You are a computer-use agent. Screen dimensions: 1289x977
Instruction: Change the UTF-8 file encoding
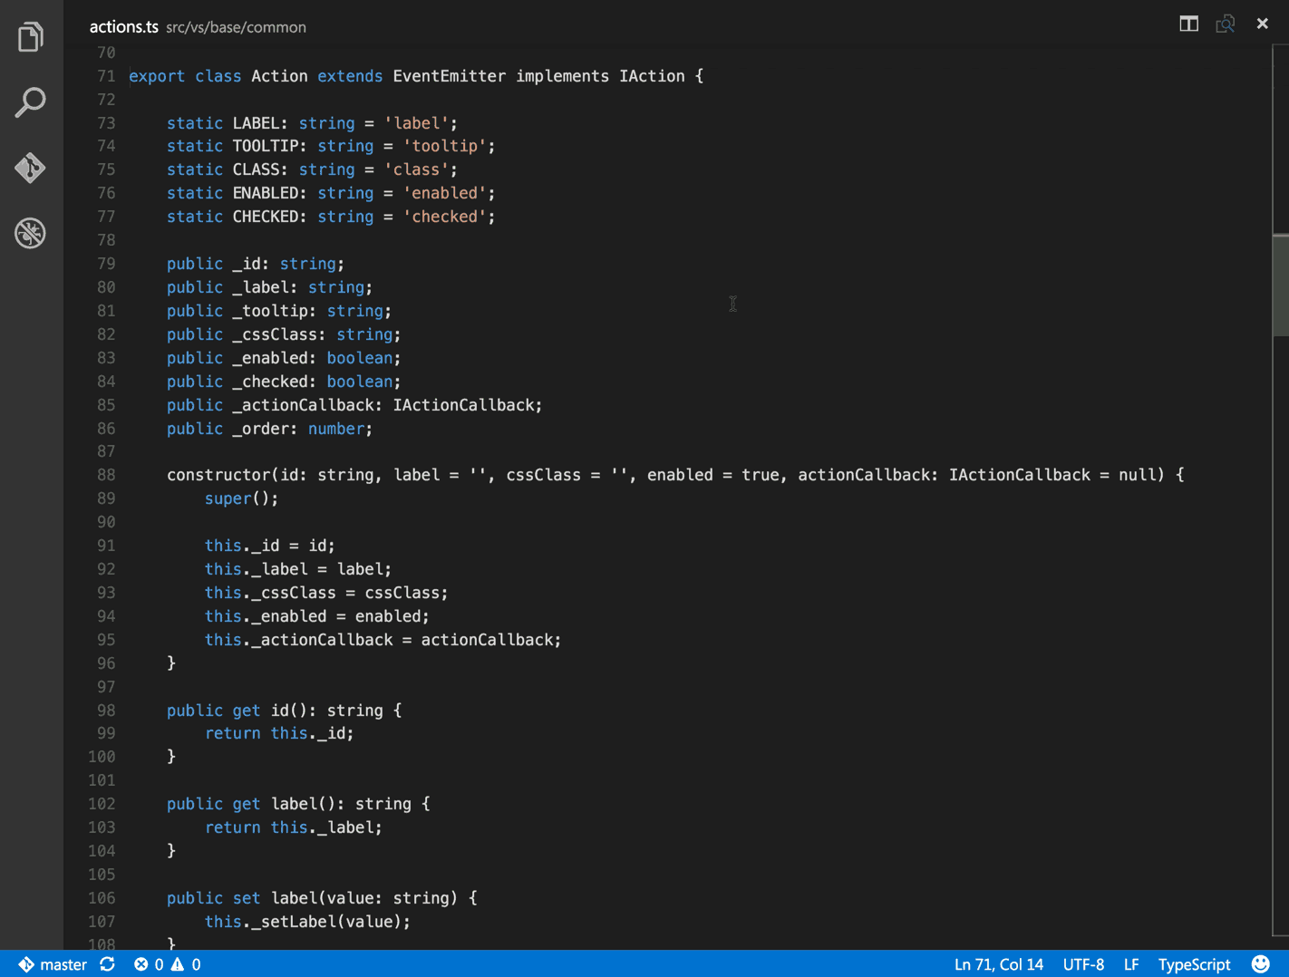click(1083, 963)
